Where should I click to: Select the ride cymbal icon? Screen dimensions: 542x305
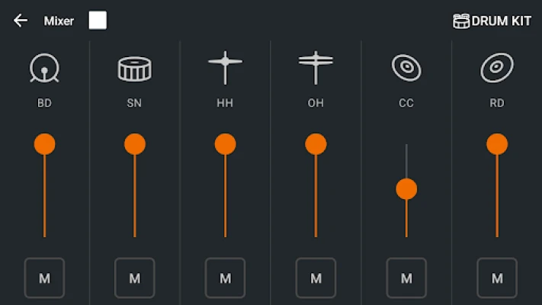tap(497, 69)
